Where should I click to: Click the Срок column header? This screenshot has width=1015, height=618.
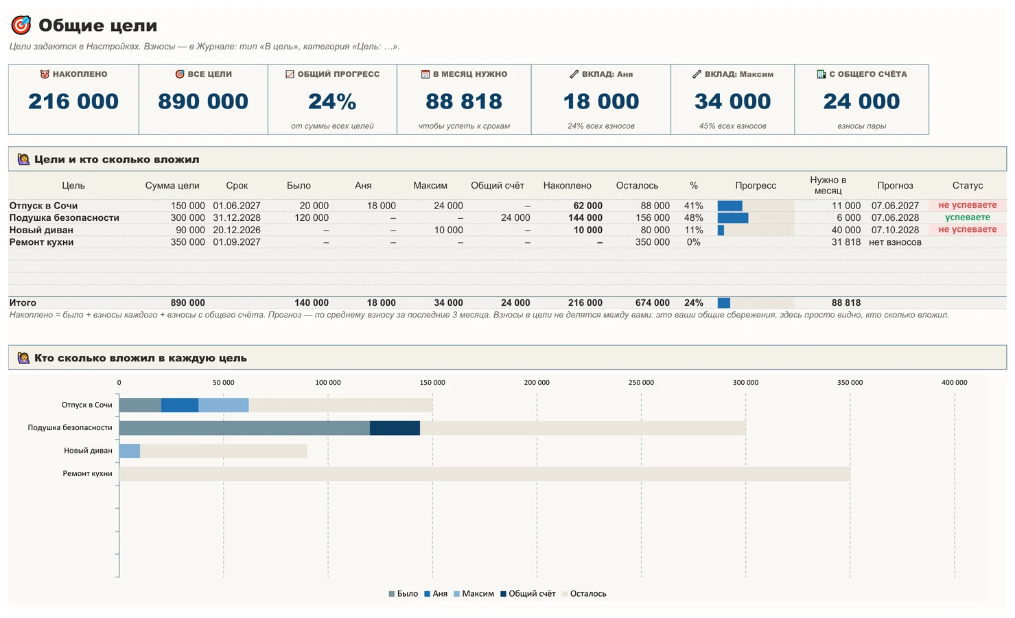237,186
